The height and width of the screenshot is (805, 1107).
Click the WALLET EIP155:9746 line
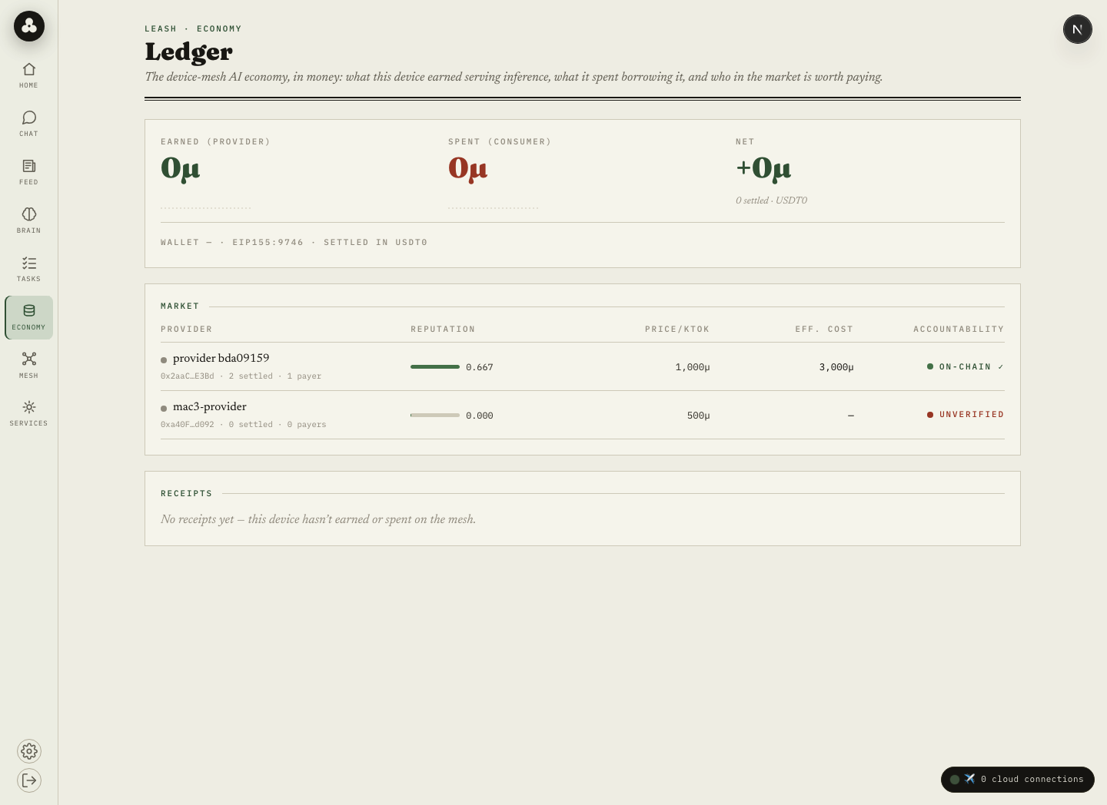pyautogui.click(x=294, y=242)
